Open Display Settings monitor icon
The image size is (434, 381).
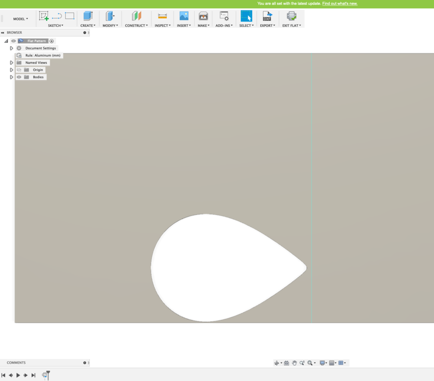(x=322, y=363)
